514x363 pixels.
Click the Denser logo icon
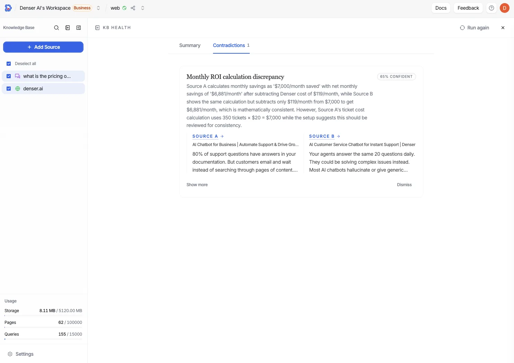point(8,8)
